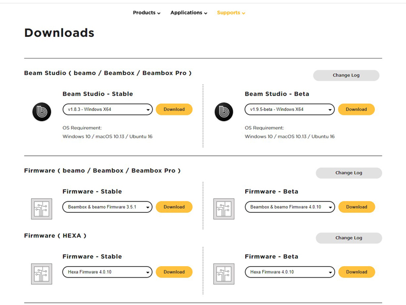This screenshot has height=305, width=406.
Task: Click the beamo Firmware Beta circuit board icon
Action: coord(224,209)
